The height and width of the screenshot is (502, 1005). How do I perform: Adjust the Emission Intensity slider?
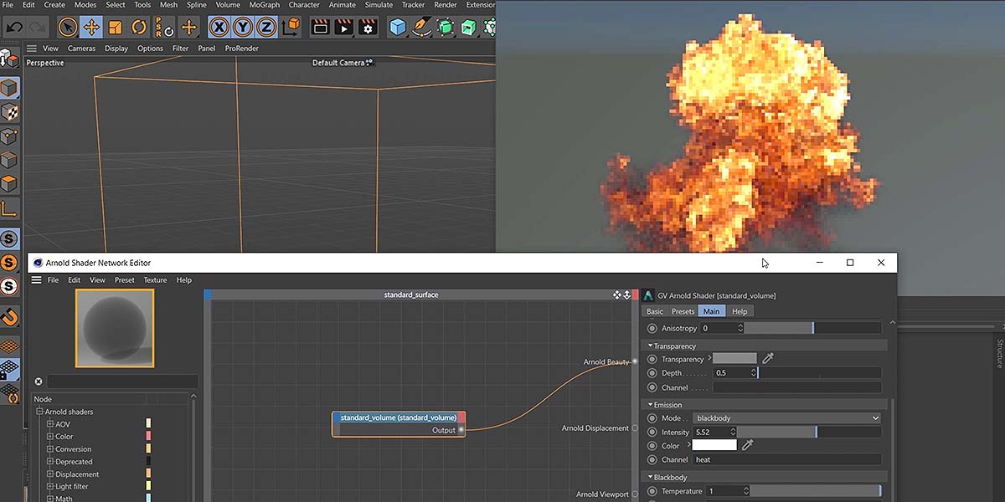809,433
